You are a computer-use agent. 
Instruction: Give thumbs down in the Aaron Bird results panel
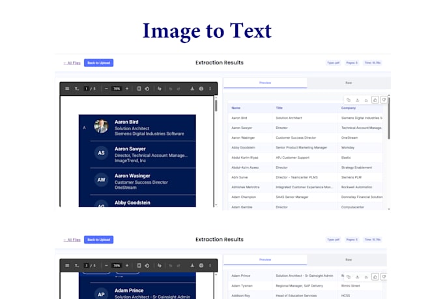point(384,100)
